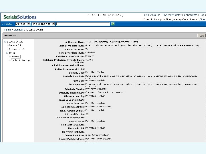Go to Home breadcrumb link
This screenshot has height=154, width=206.
click(x=7, y=30)
